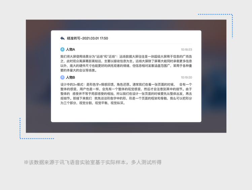Click the empty white area below 人物B's text
The image size is (252, 190).
pos(126,114)
